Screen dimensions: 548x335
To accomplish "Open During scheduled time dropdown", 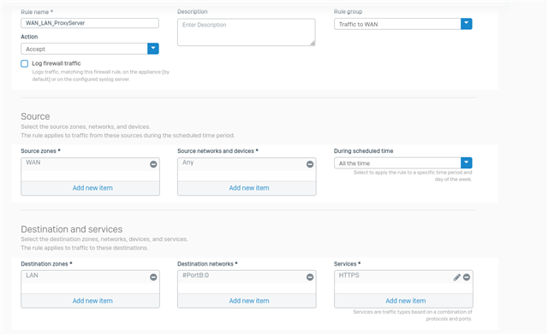I will [x=466, y=162].
